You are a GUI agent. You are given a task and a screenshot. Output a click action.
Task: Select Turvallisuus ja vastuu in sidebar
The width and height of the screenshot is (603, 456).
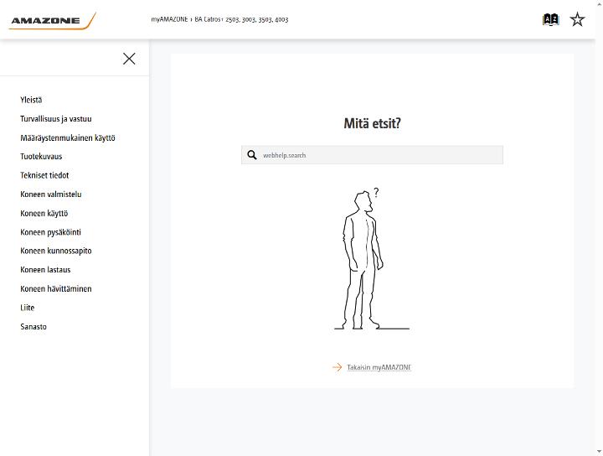point(56,119)
